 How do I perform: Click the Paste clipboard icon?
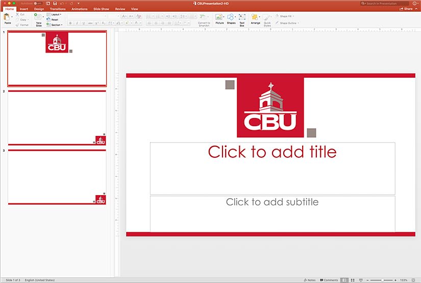pyautogui.click(x=7, y=17)
